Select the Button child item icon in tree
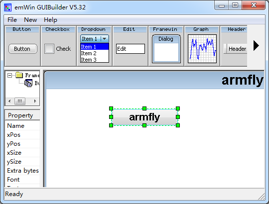Image resolution: width=269 pixels, height=204 pixels. (x=28, y=83)
